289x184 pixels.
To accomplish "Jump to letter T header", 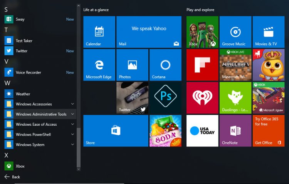I will point(6,30).
